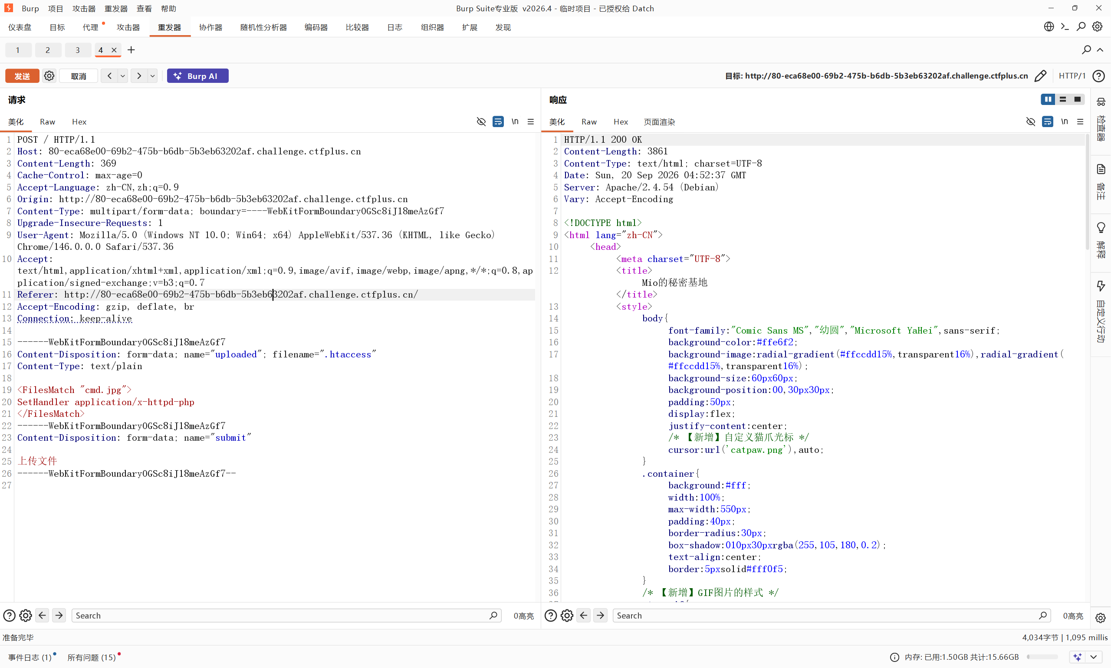Switch request view to Raw tab
Image resolution: width=1111 pixels, height=668 pixels.
coord(47,121)
